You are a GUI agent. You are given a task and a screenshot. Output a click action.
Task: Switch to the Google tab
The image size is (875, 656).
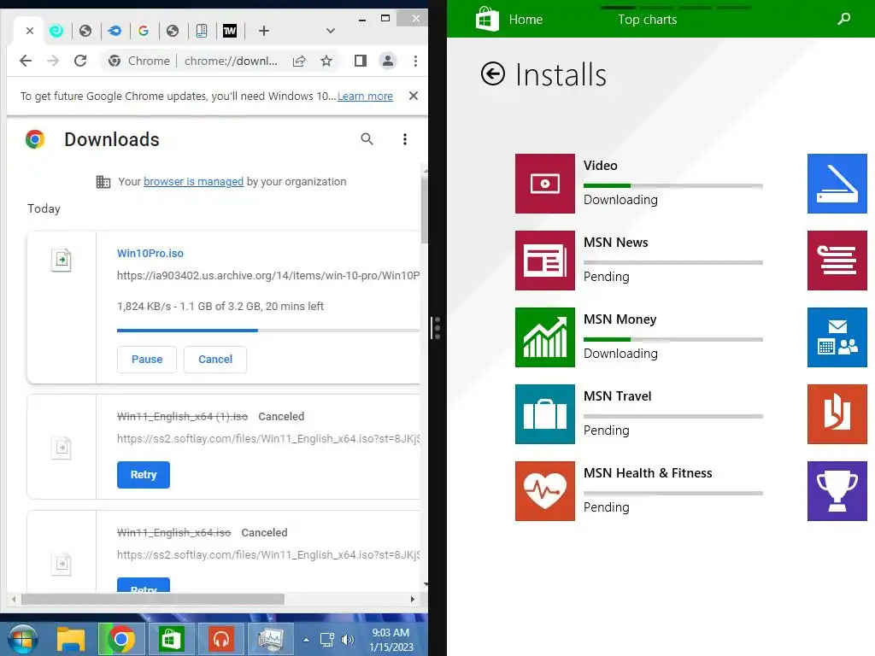(144, 31)
